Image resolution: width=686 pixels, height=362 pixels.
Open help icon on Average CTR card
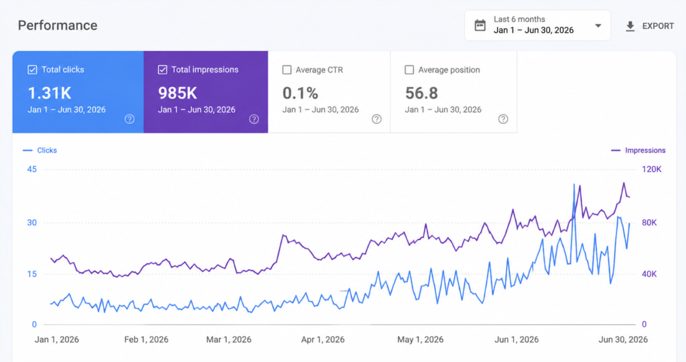click(x=376, y=119)
